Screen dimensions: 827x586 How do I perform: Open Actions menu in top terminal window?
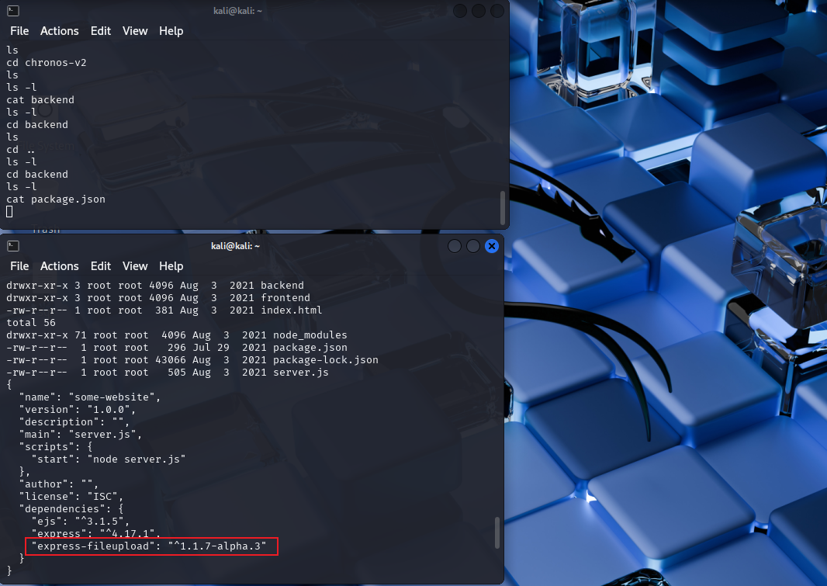60,31
